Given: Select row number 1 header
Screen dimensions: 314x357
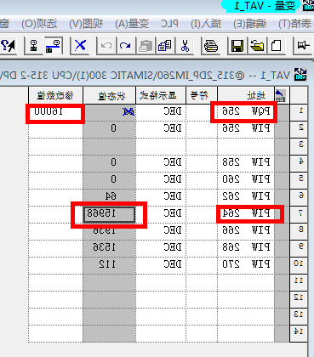Looking at the screenshot, I should tap(299, 112).
